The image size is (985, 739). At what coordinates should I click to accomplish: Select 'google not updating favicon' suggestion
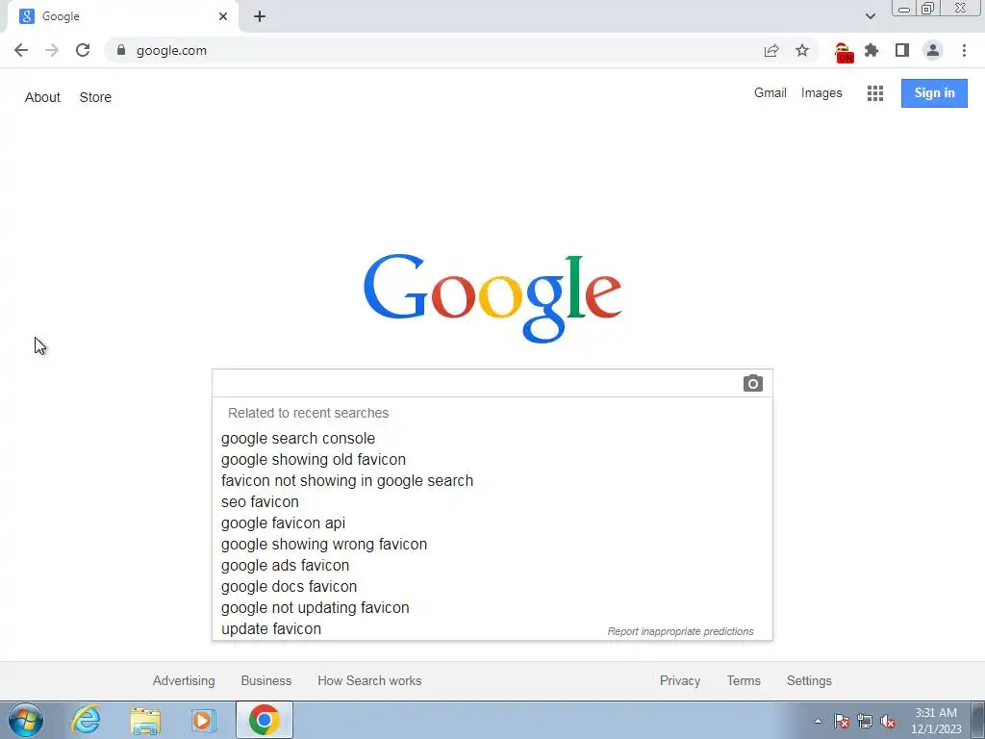pos(492,608)
